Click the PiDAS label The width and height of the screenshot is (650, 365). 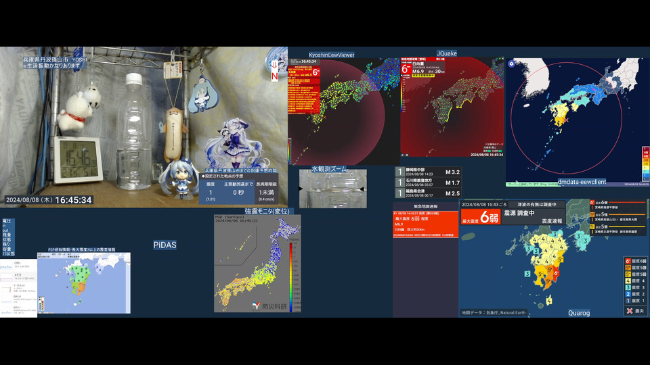pyautogui.click(x=165, y=245)
